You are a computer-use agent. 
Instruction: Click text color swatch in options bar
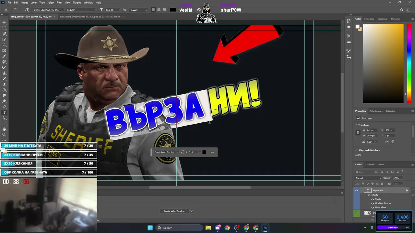pos(173,10)
